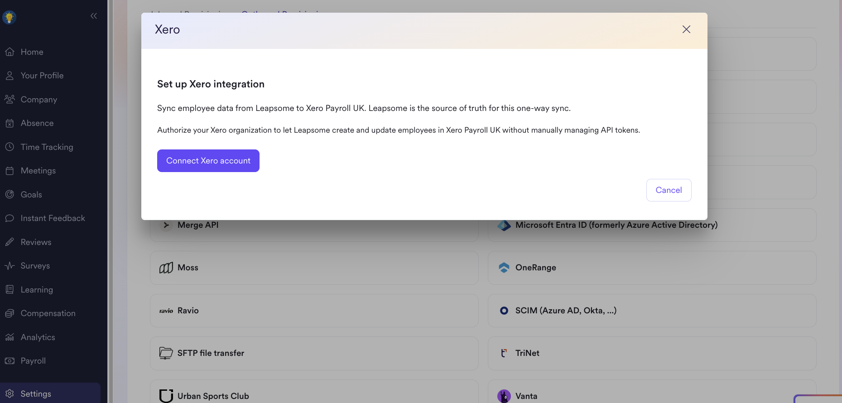Close the Xero dialog with the X
This screenshot has height=403, width=842.
click(x=686, y=29)
